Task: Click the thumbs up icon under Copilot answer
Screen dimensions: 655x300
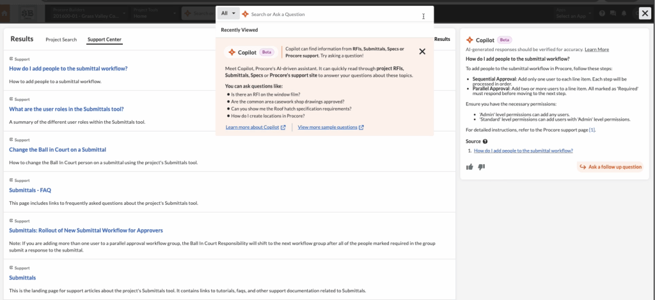Action: [x=470, y=167]
